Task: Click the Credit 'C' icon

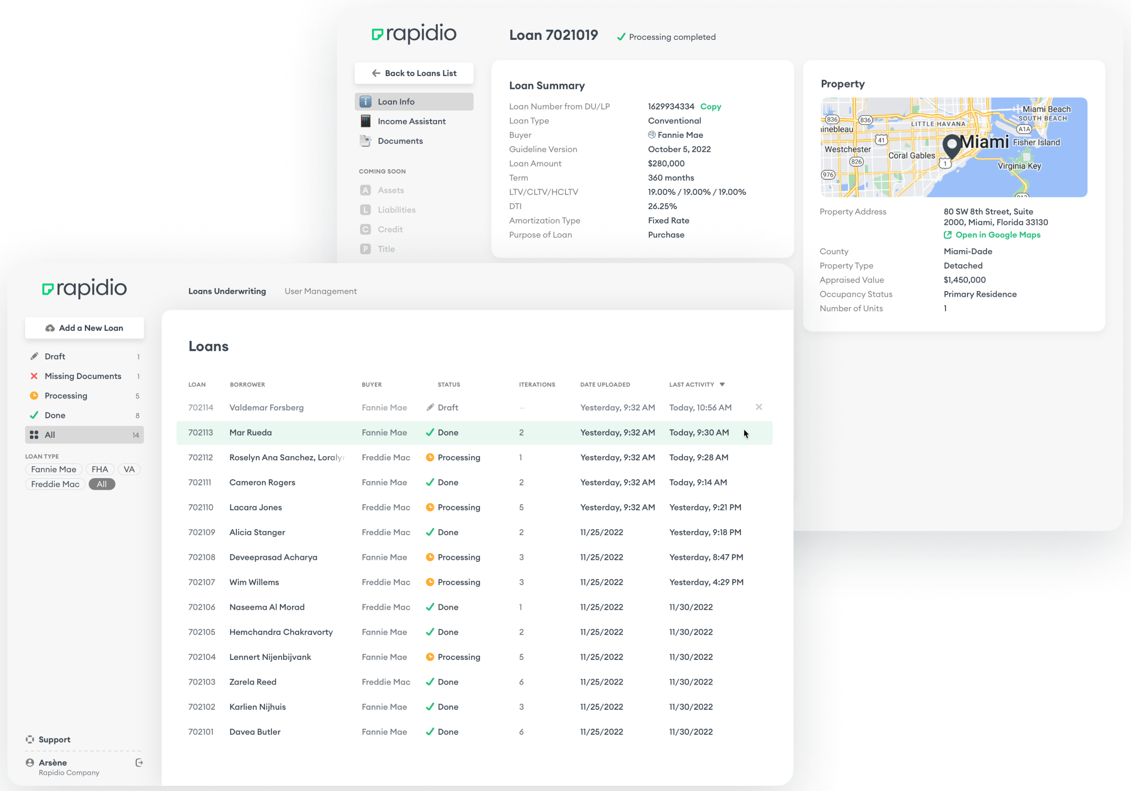Action: point(365,230)
